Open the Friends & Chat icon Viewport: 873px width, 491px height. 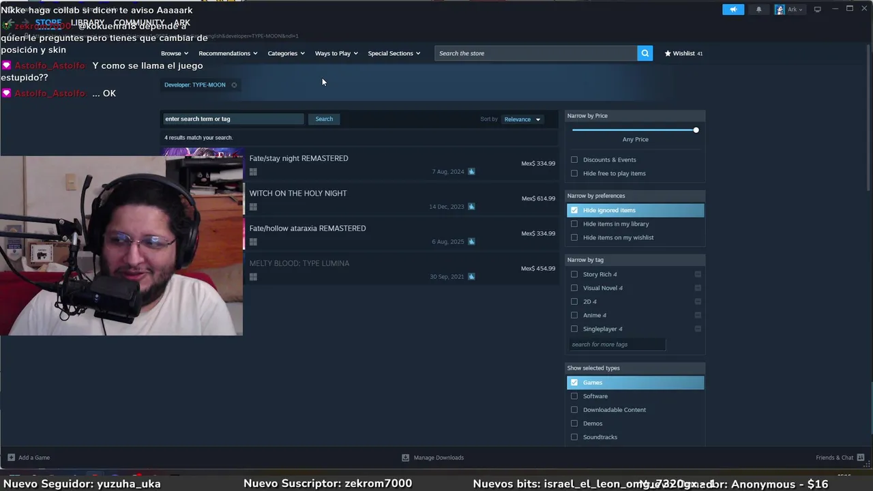(x=860, y=458)
